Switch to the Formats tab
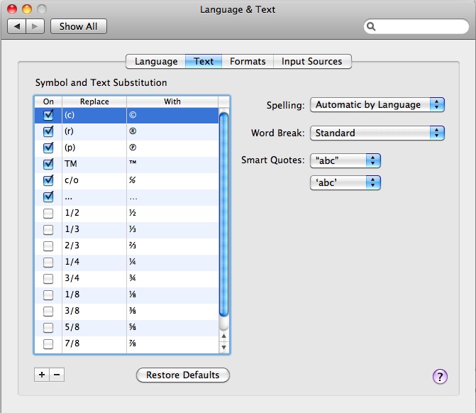 tap(248, 61)
